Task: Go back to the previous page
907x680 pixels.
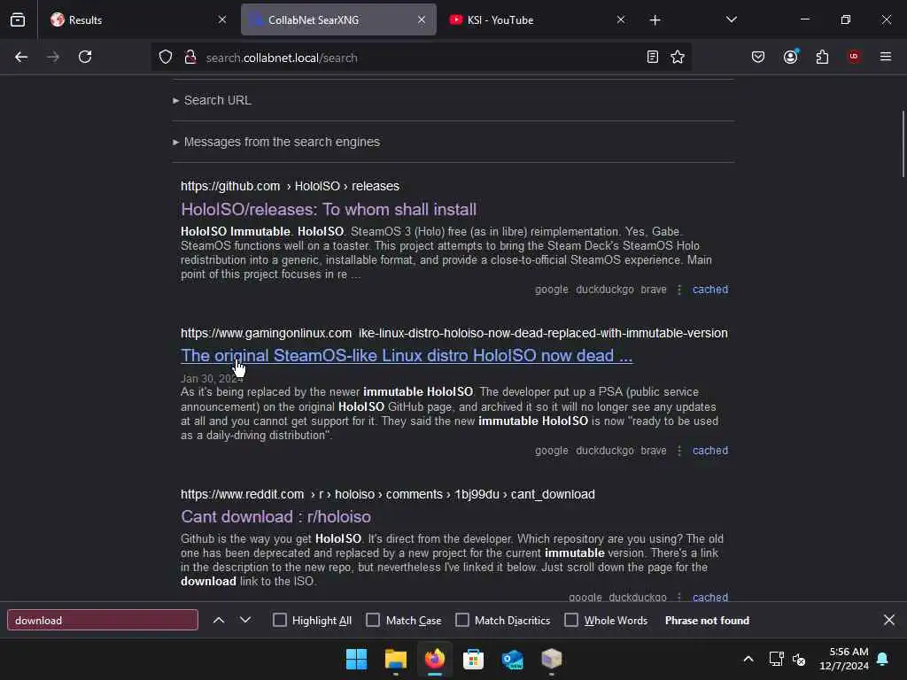Action: coord(21,57)
